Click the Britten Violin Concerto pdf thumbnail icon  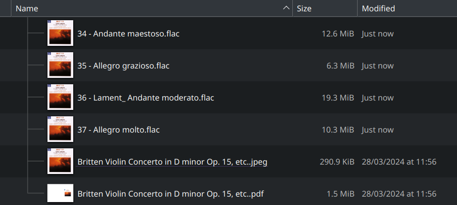(x=60, y=193)
